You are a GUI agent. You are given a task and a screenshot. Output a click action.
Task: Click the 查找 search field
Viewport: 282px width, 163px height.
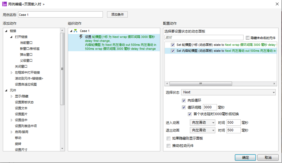[204, 37]
